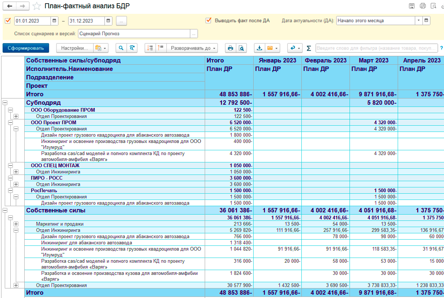The height and width of the screenshot is (298, 444).
Task: Open calendar for start date 01.01.2023
Action: [x=54, y=21]
